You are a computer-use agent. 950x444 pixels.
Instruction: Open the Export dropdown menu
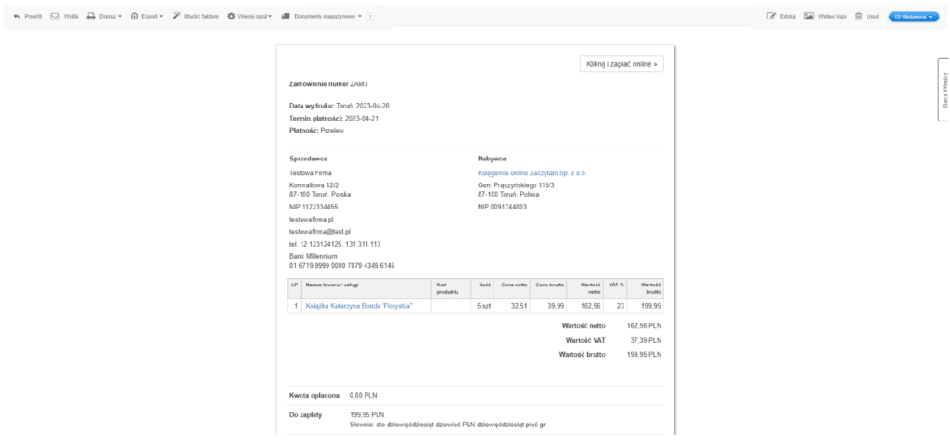point(147,17)
